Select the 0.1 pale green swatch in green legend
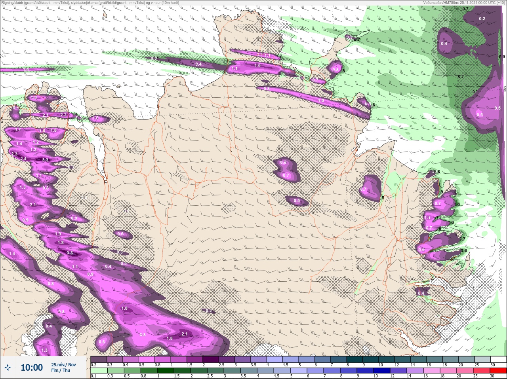 (99, 371)
